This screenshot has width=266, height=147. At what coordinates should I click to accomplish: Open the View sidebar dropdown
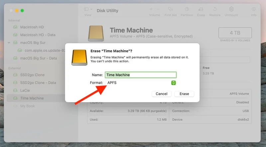[88, 9]
